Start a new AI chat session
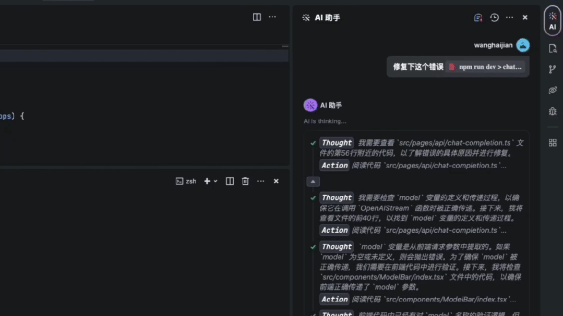This screenshot has width=563, height=316. [478, 18]
